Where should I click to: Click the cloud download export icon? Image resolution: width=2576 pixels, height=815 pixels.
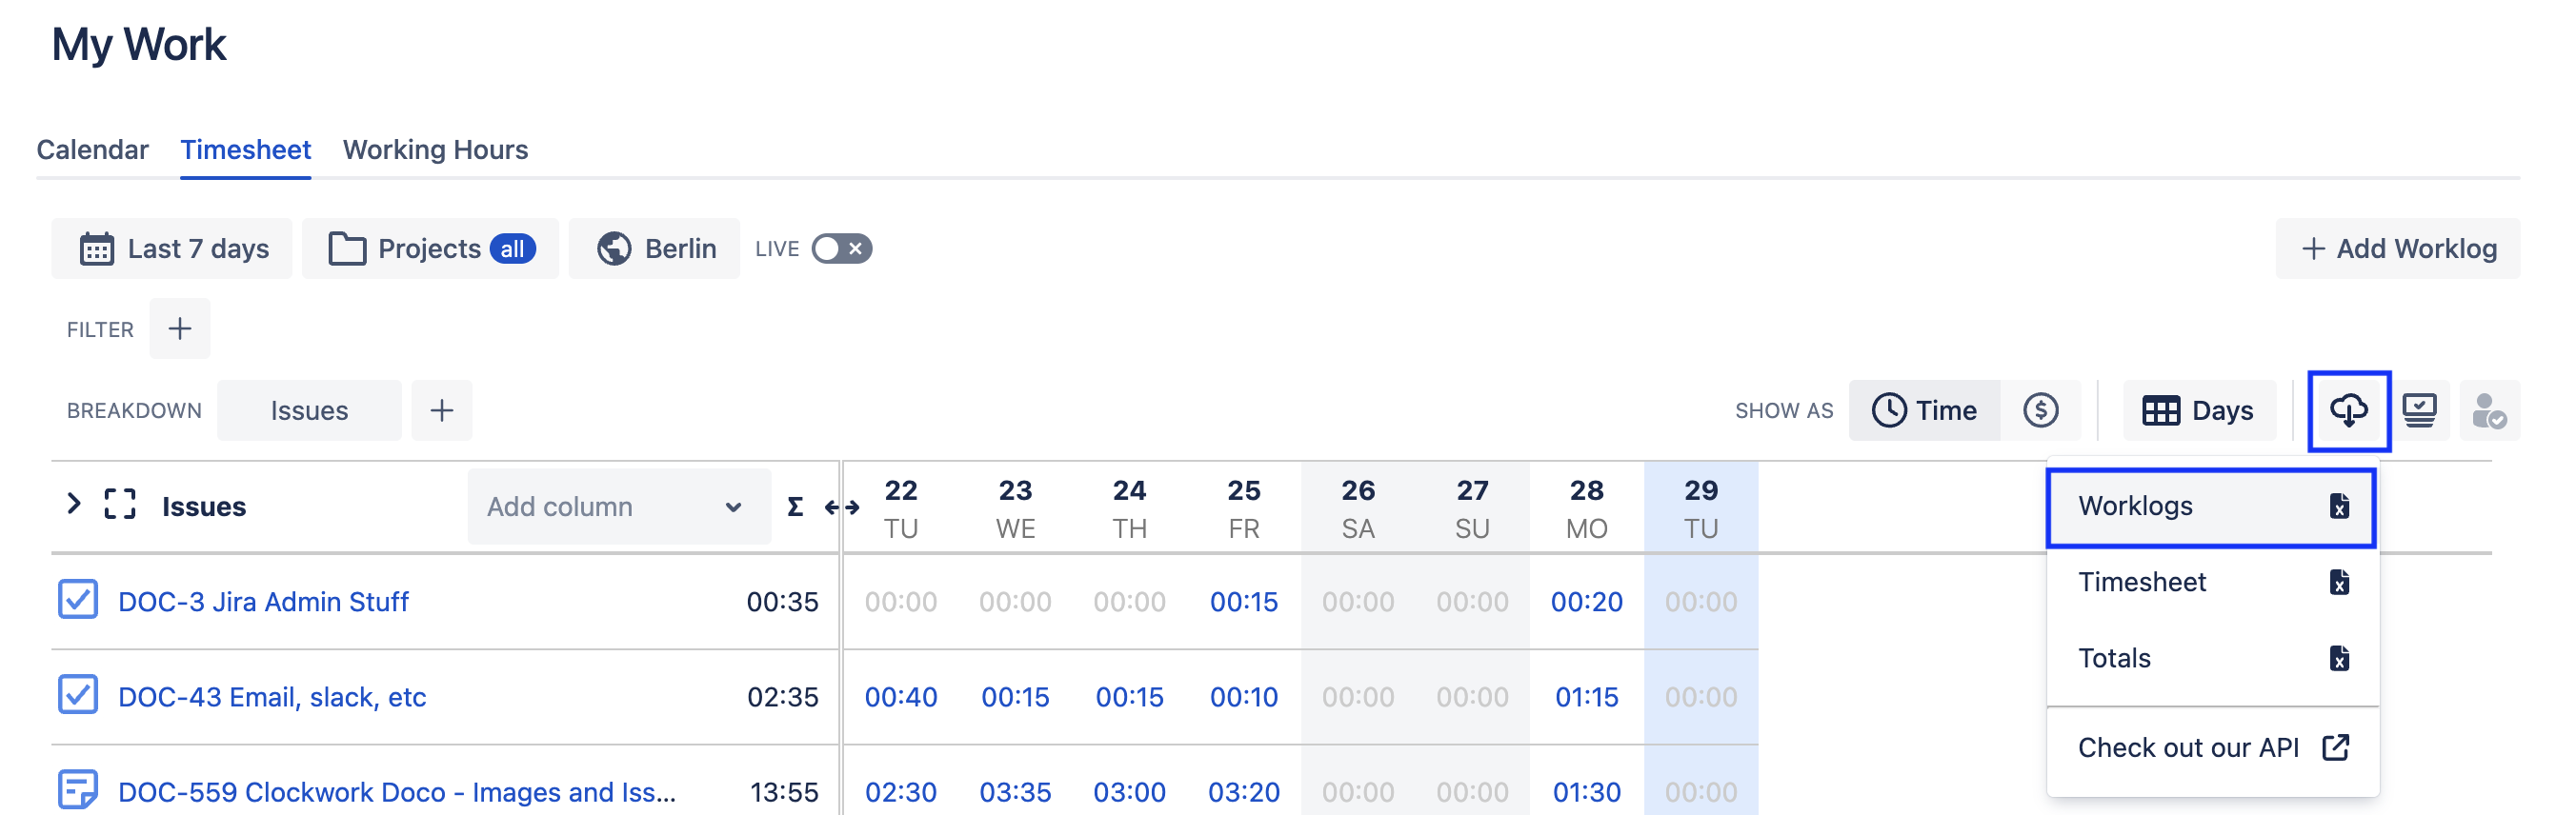(x=2348, y=410)
